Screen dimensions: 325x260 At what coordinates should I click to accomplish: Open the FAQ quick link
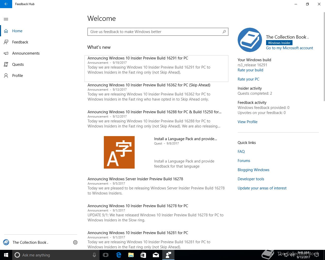[241, 152]
